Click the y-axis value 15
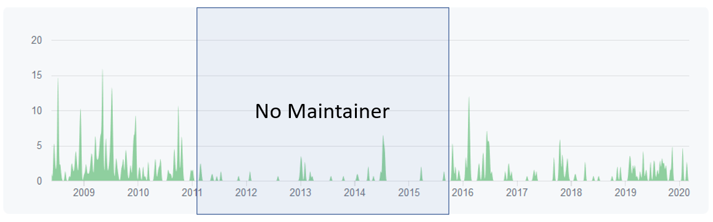Image resolution: width=713 pixels, height=222 pixels. pos(36,76)
